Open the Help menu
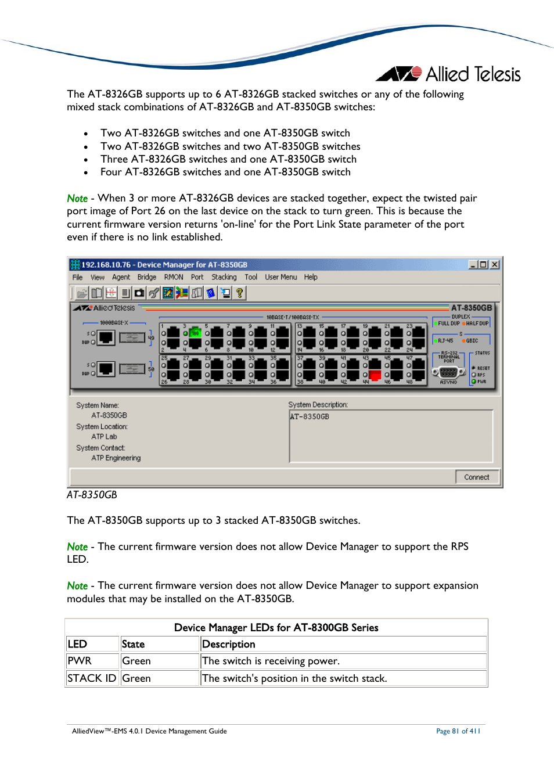Viewport: 554px width, 784px height. (311, 278)
